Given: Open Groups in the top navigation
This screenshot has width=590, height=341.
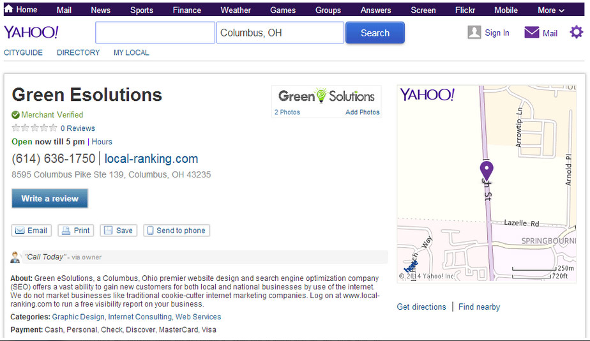Looking at the screenshot, I should point(328,10).
